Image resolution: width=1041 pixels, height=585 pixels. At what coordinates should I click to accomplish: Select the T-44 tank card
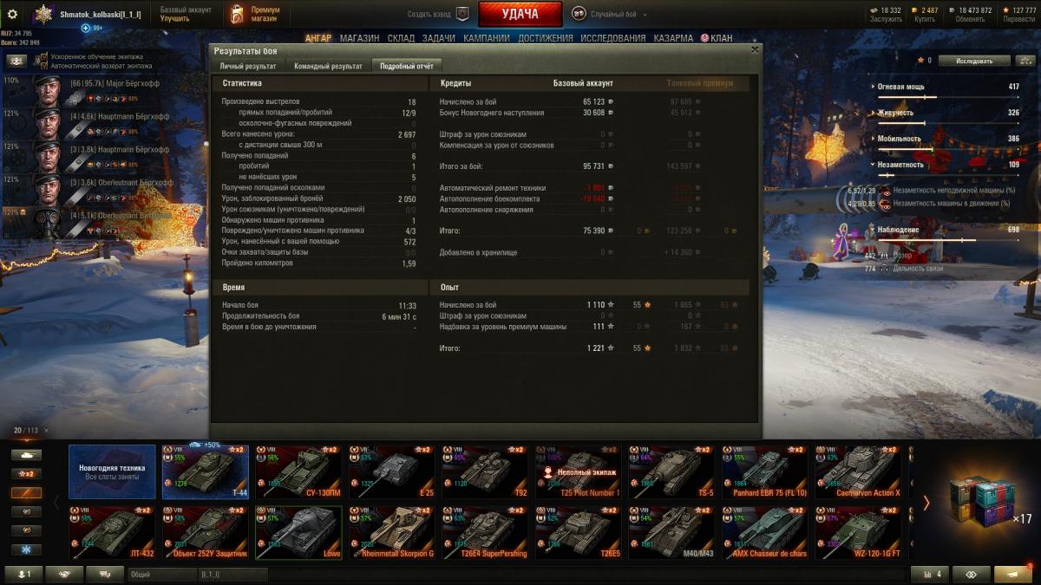pos(206,472)
